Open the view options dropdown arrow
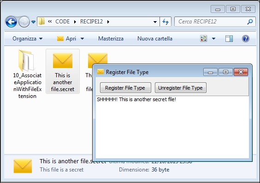 point(214,39)
